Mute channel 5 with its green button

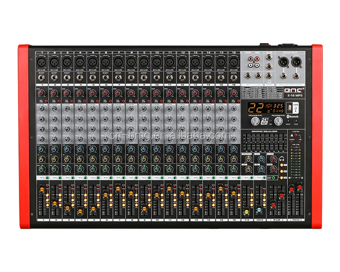tap(98, 178)
